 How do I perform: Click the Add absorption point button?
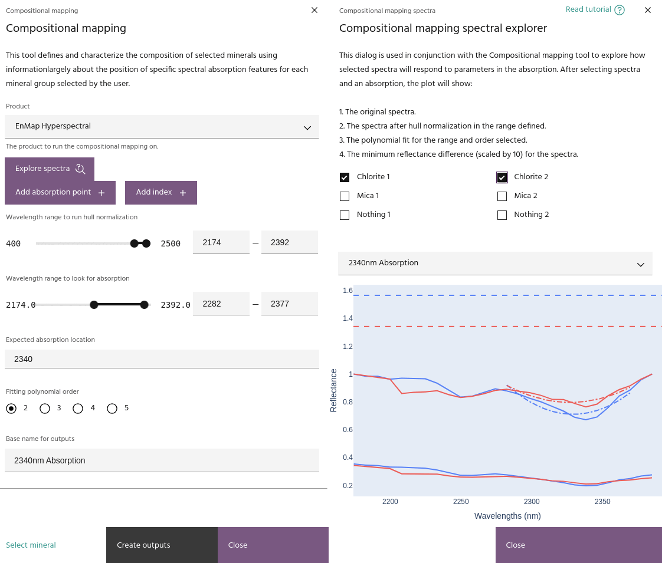tap(60, 193)
